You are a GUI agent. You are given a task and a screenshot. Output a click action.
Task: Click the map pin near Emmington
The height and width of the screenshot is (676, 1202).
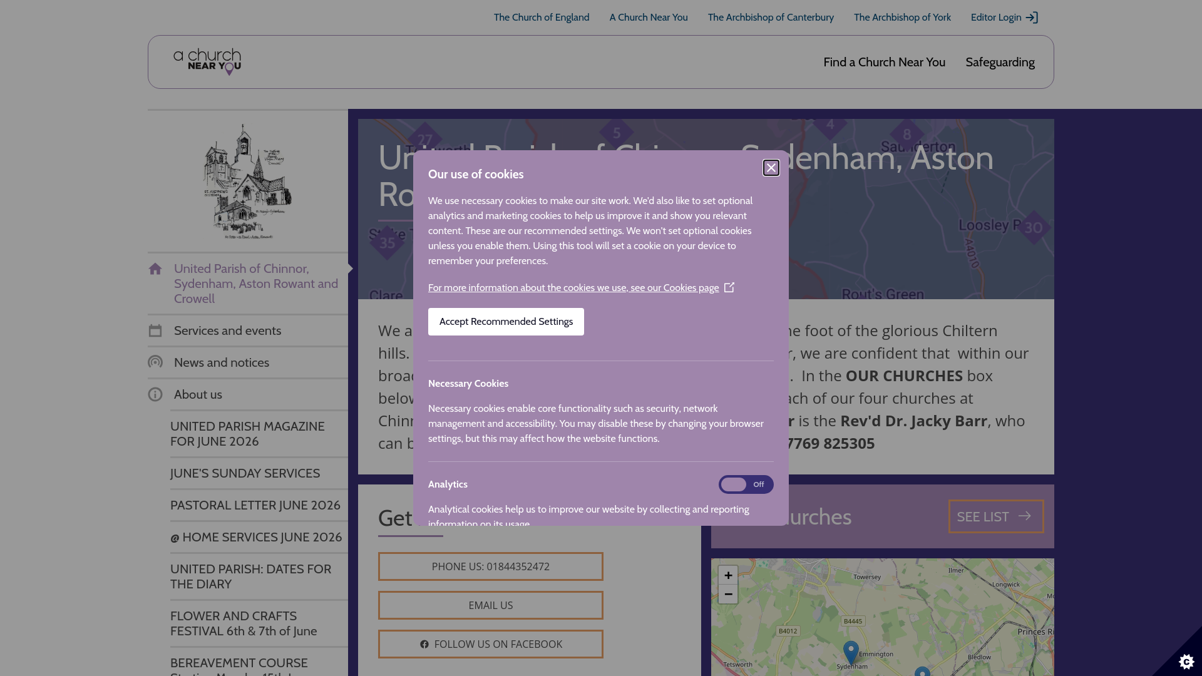851,652
